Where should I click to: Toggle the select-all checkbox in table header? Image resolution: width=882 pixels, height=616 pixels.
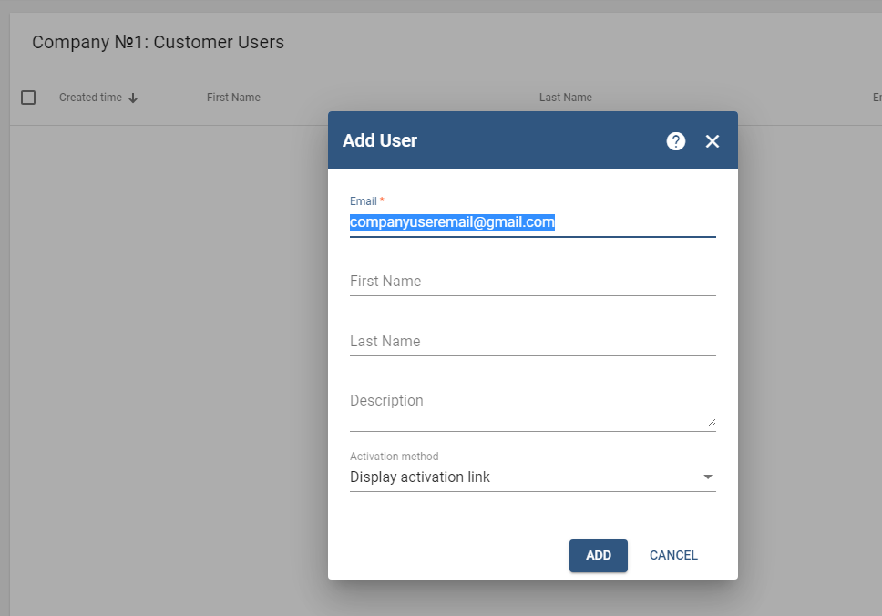[28, 98]
